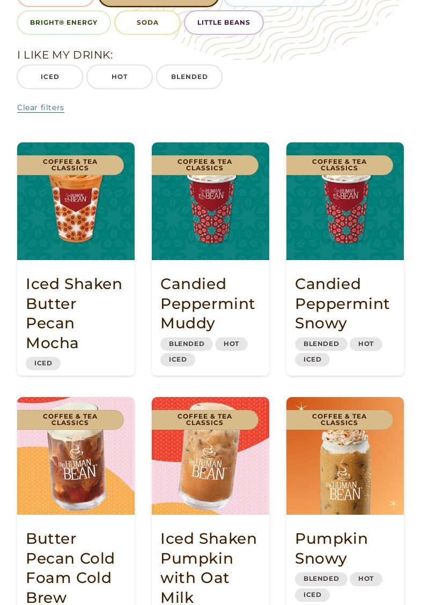
Task: Click the Iced Shaken Butter Pecan Mocha title
Action: pos(74,313)
